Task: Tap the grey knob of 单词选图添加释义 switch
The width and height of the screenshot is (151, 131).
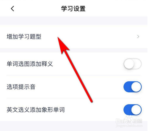Action: [129, 64]
